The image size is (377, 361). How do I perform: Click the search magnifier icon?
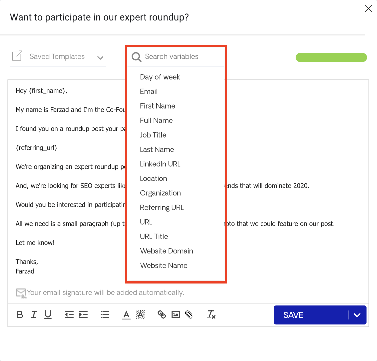click(137, 57)
